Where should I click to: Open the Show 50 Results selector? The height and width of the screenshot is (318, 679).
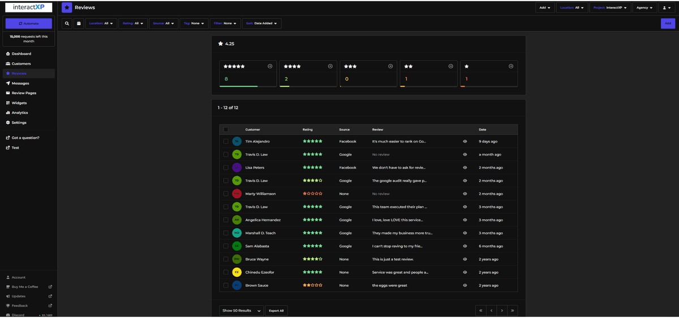pyautogui.click(x=242, y=311)
